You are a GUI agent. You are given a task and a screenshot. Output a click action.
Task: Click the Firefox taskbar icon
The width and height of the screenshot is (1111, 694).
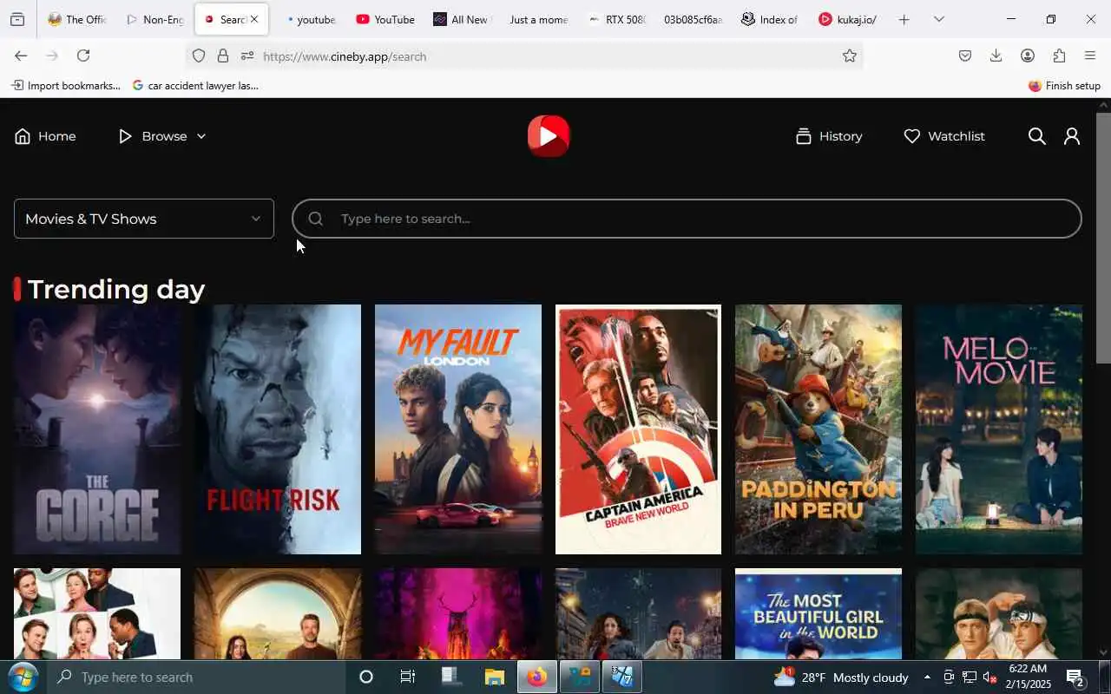tap(537, 677)
